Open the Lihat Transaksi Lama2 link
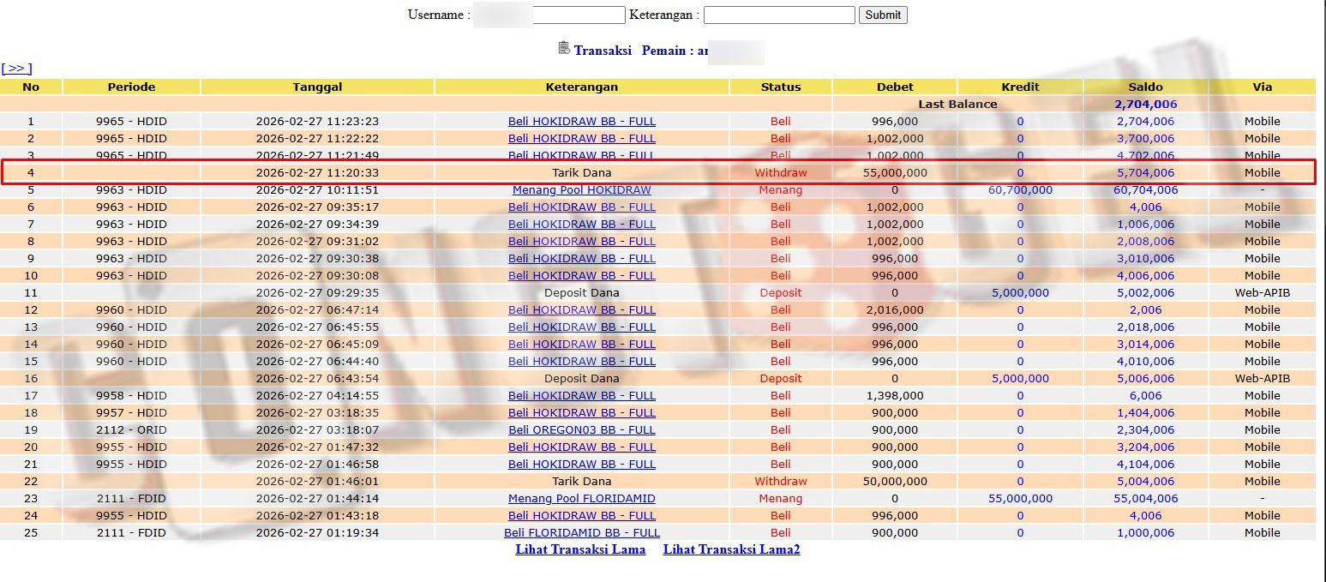This screenshot has width=1326, height=582. [x=731, y=549]
